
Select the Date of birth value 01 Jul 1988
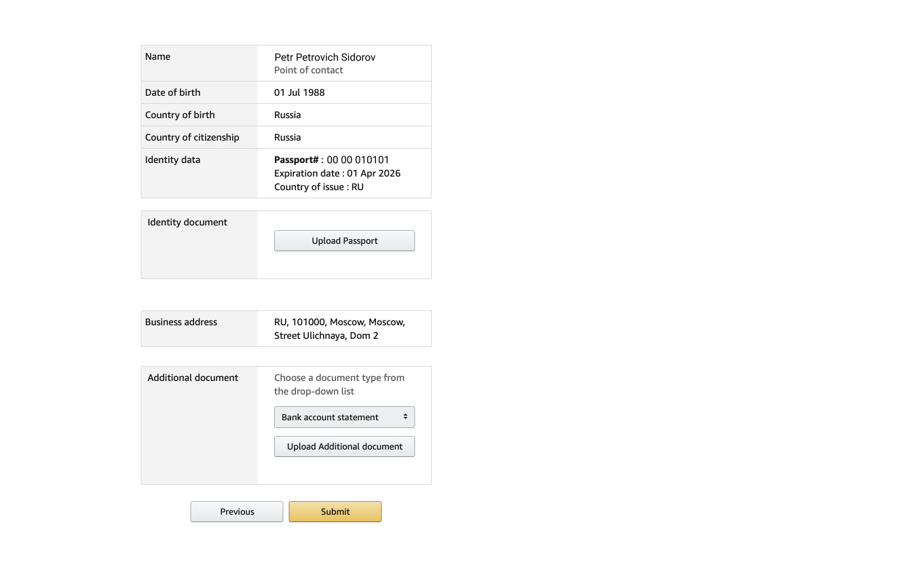tap(299, 92)
